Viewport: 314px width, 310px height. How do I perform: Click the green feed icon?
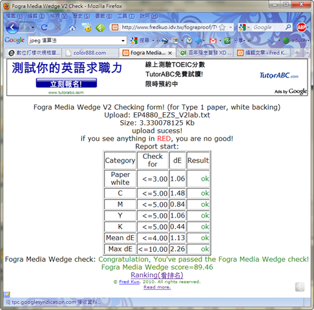(x=101, y=27)
